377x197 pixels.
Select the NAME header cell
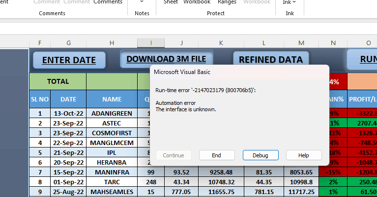click(112, 99)
